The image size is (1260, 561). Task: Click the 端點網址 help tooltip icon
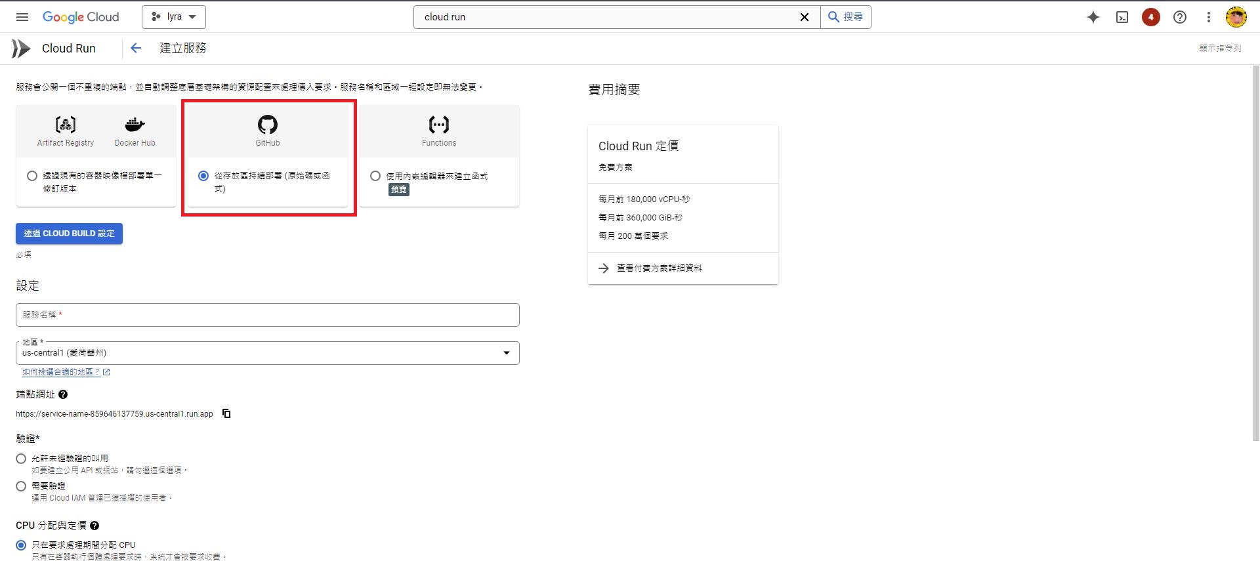(x=63, y=394)
